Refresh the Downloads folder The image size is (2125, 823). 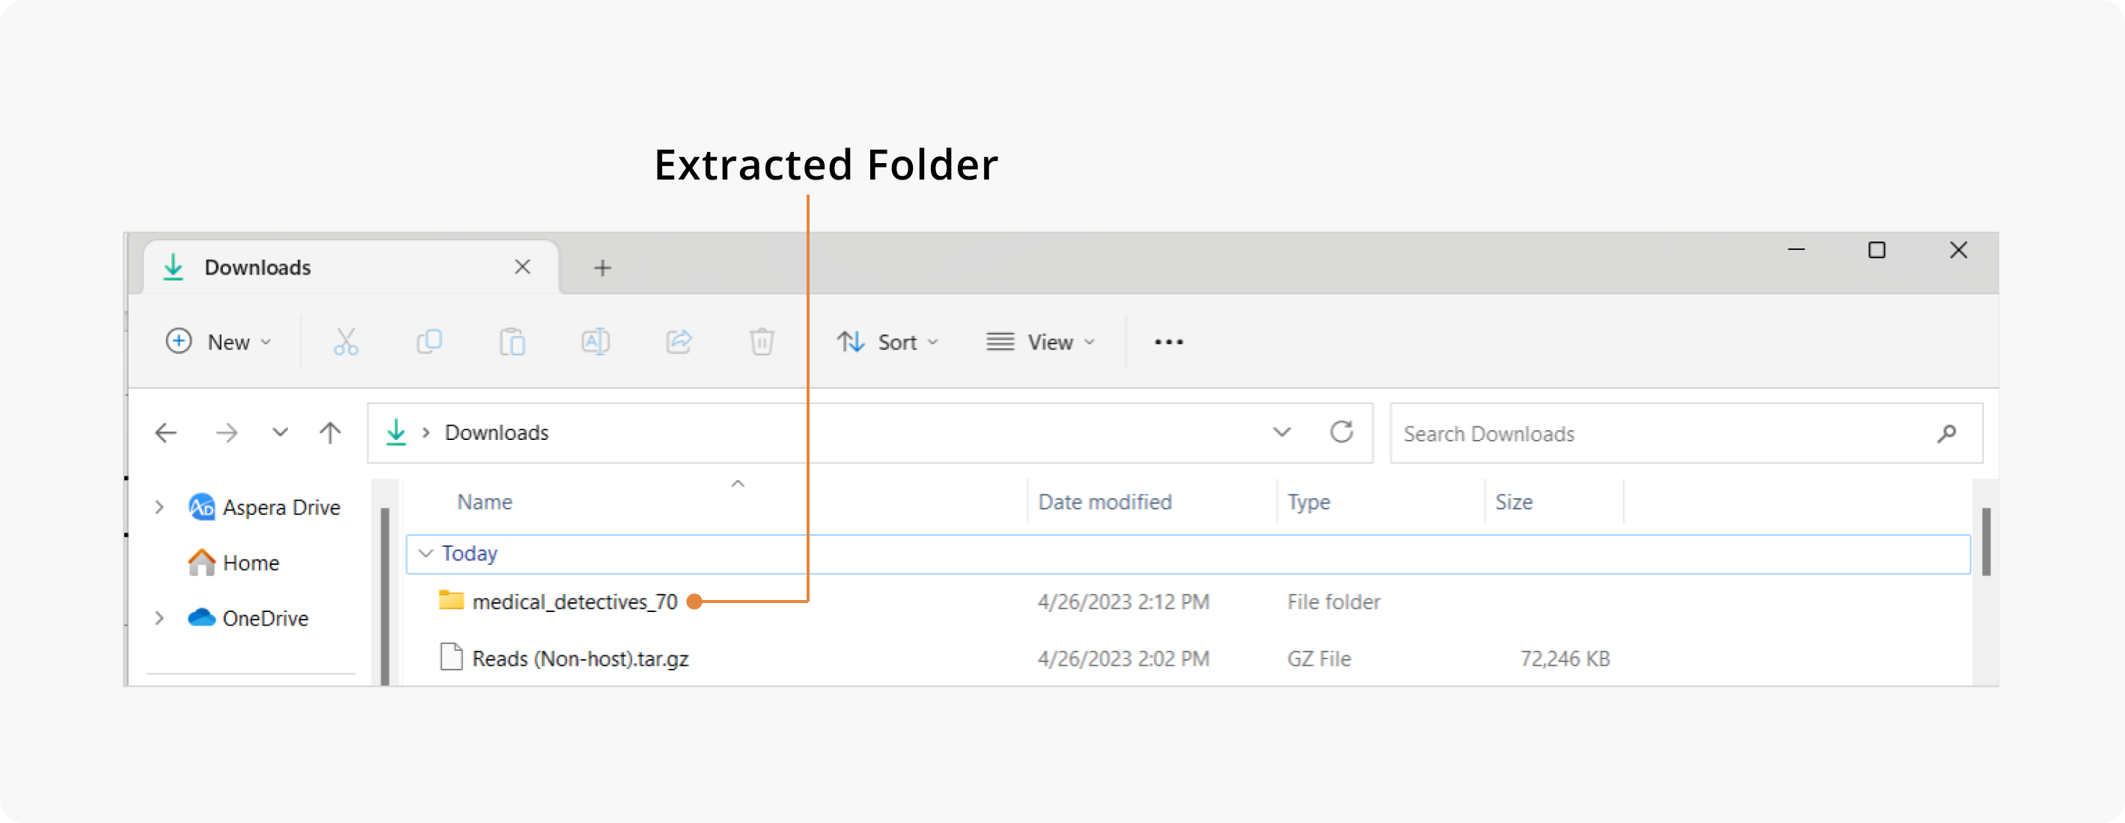point(1342,432)
